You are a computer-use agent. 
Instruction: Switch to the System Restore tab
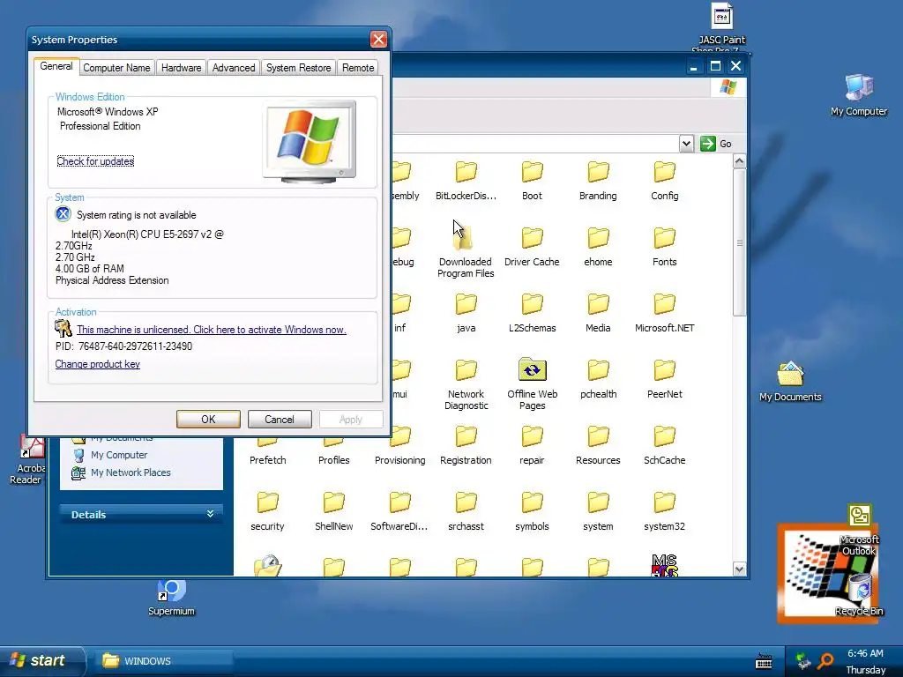[x=298, y=68]
